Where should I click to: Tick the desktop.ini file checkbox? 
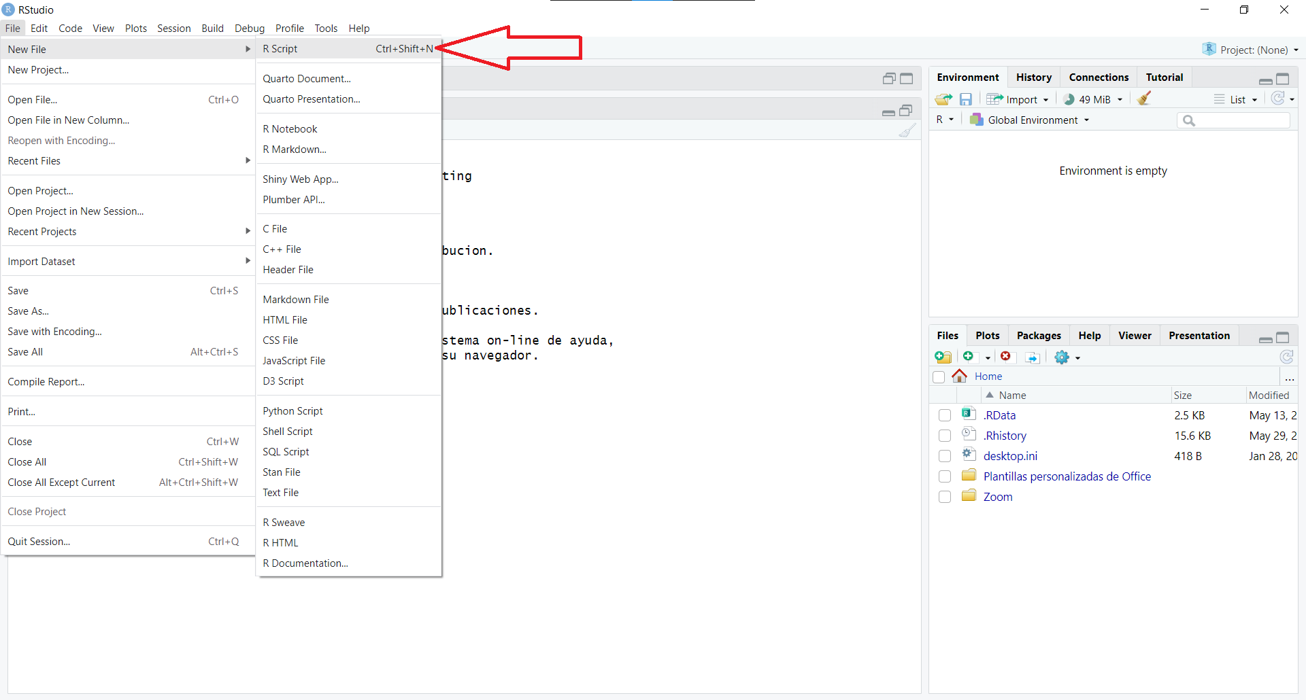point(944,456)
